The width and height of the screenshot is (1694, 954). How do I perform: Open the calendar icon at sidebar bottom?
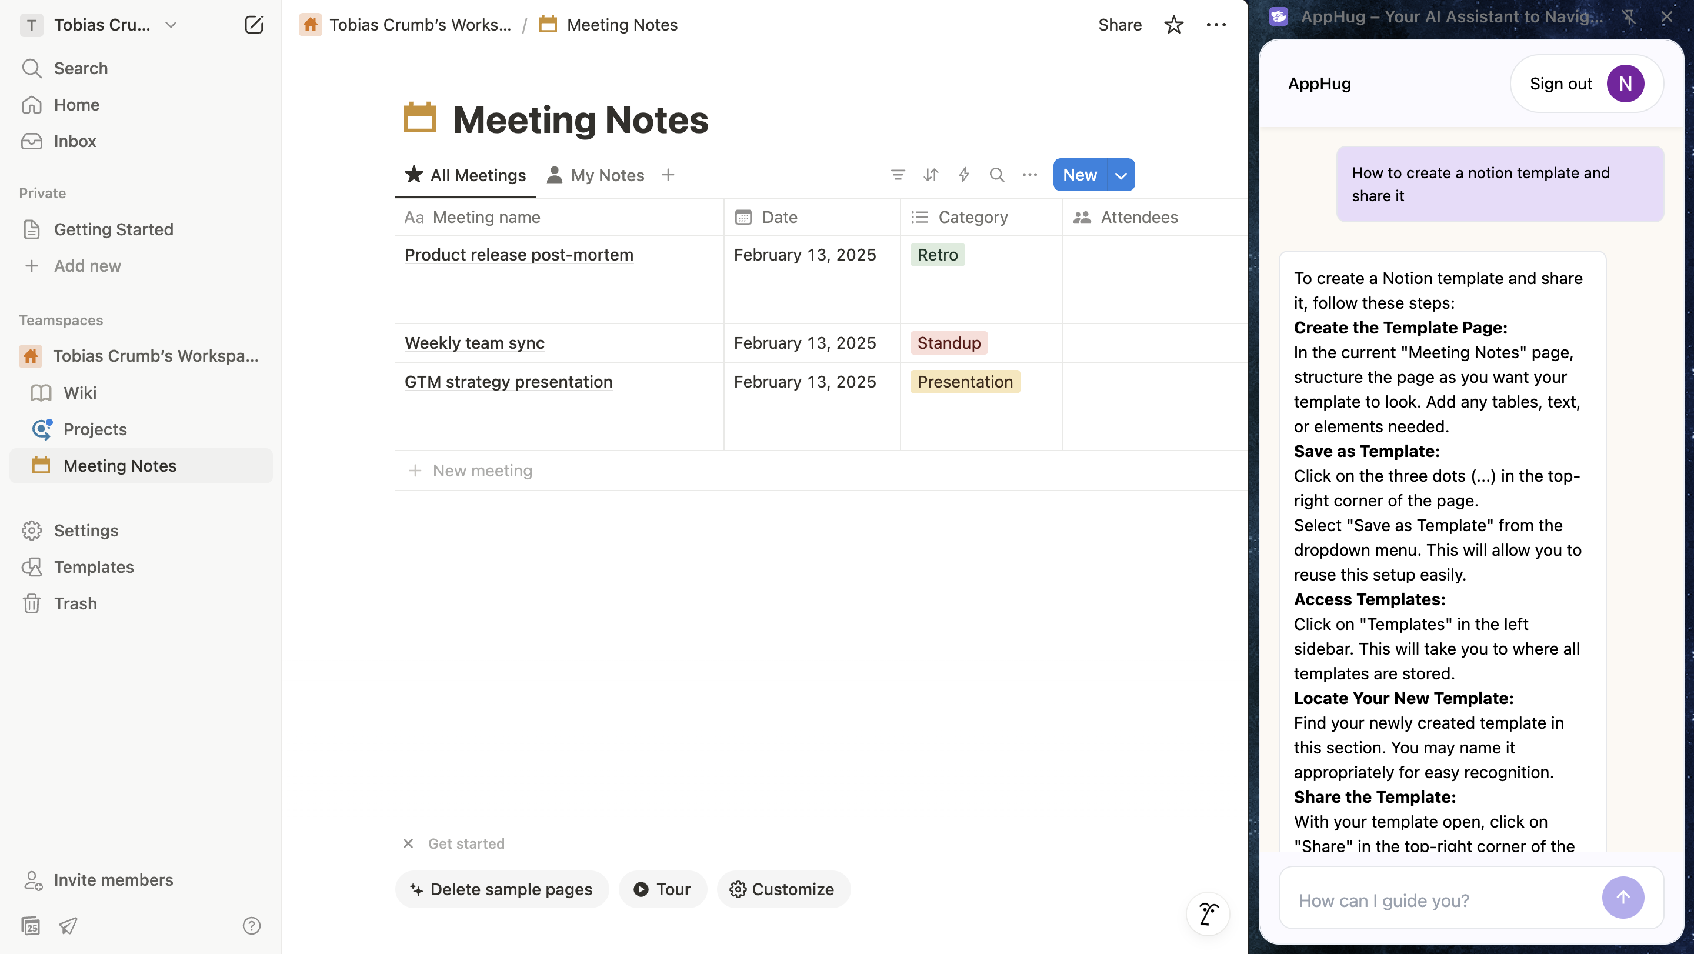tap(30, 926)
